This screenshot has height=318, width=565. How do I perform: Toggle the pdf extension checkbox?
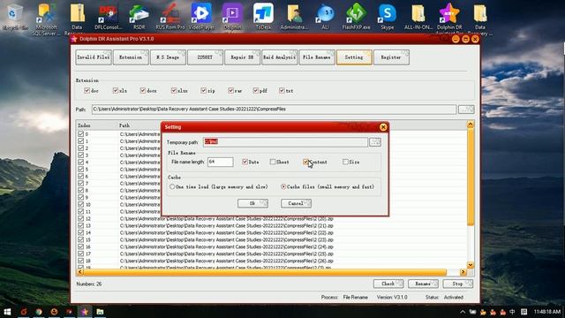255,90
